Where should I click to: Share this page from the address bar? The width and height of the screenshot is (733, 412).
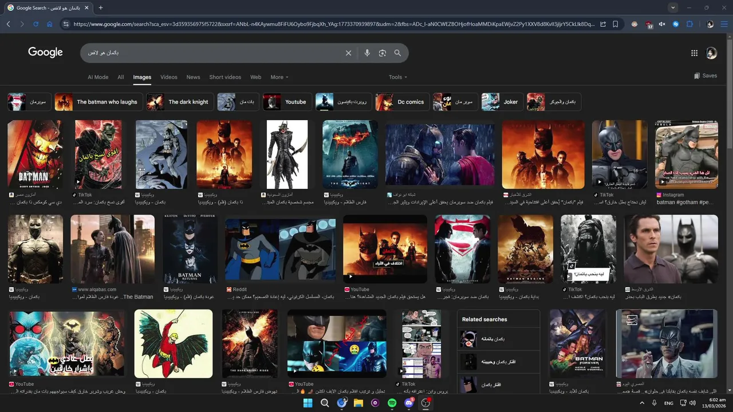(603, 24)
